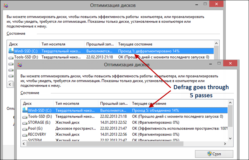
Task: Minimize the back Оптимизация дисков window
Action: point(197,4)
